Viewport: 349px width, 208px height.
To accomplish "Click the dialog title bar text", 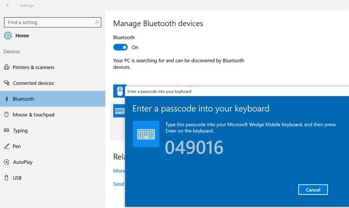I will (x=159, y=91).
